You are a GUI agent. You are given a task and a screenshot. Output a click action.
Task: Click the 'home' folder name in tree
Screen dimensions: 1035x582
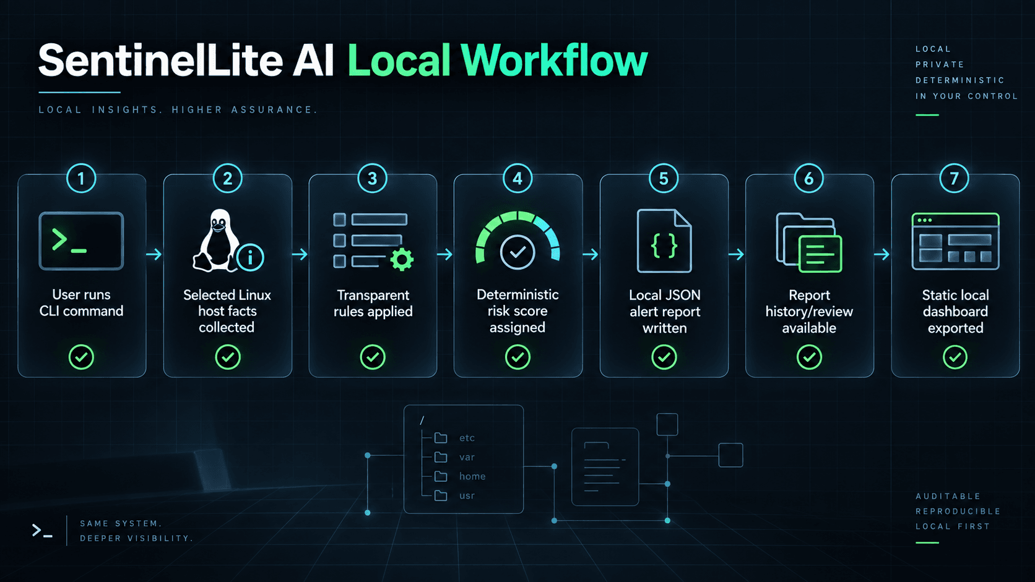[472, 476]
